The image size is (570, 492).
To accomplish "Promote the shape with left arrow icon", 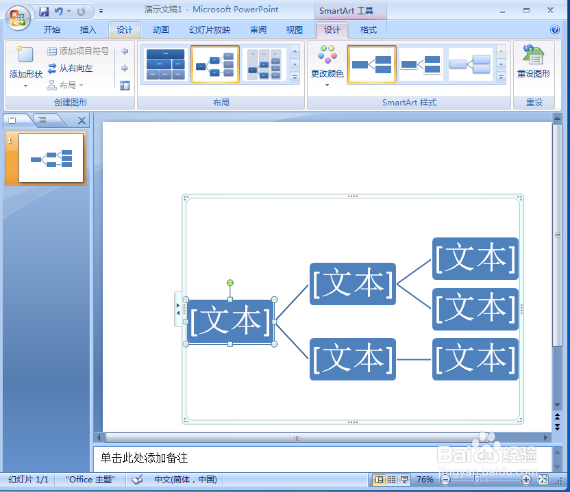I will coord(125,51).
